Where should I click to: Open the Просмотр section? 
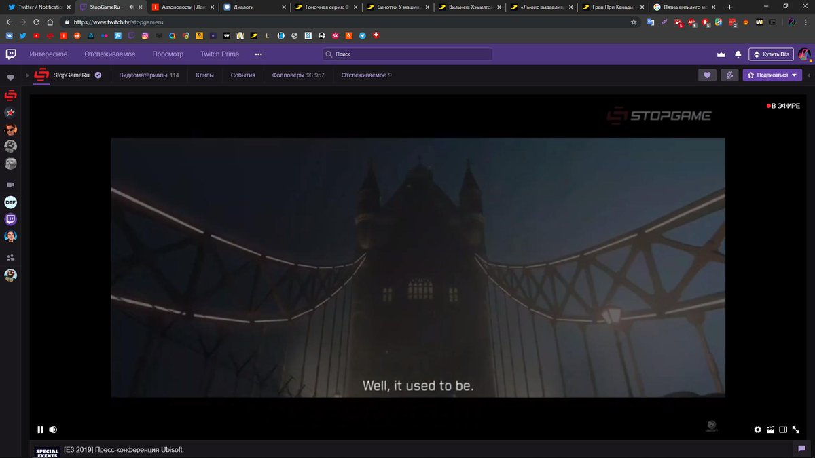click(168, 54)
